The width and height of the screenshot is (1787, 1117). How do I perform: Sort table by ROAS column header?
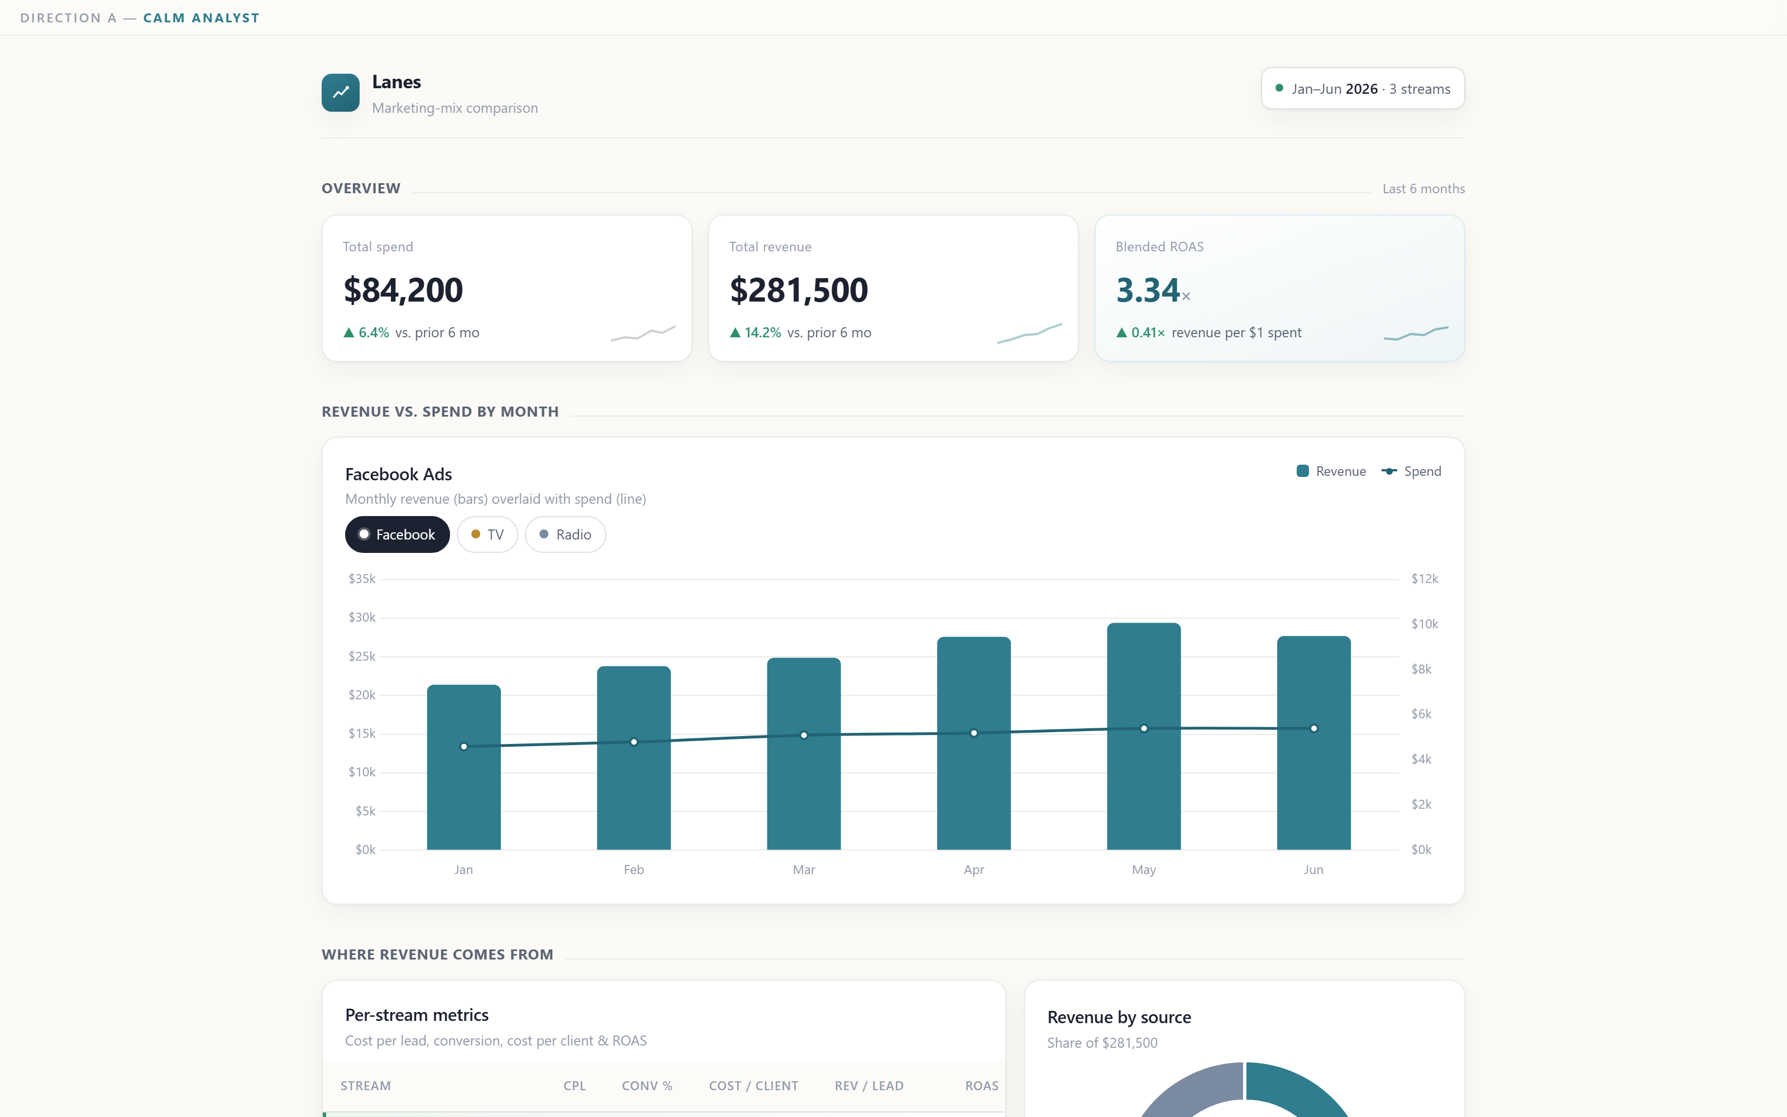981,1086
